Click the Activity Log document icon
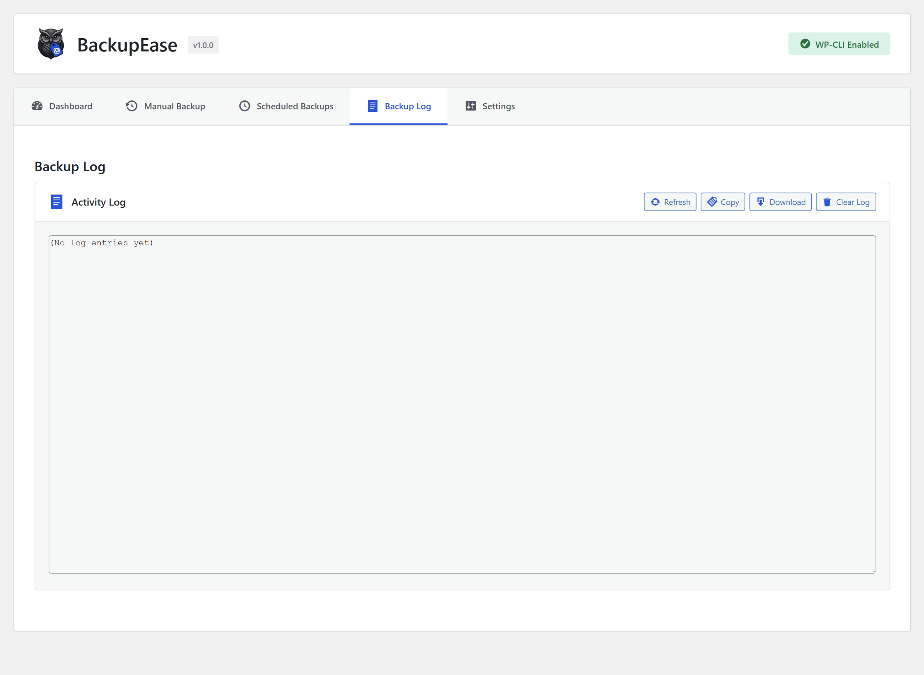 [56, 202]
